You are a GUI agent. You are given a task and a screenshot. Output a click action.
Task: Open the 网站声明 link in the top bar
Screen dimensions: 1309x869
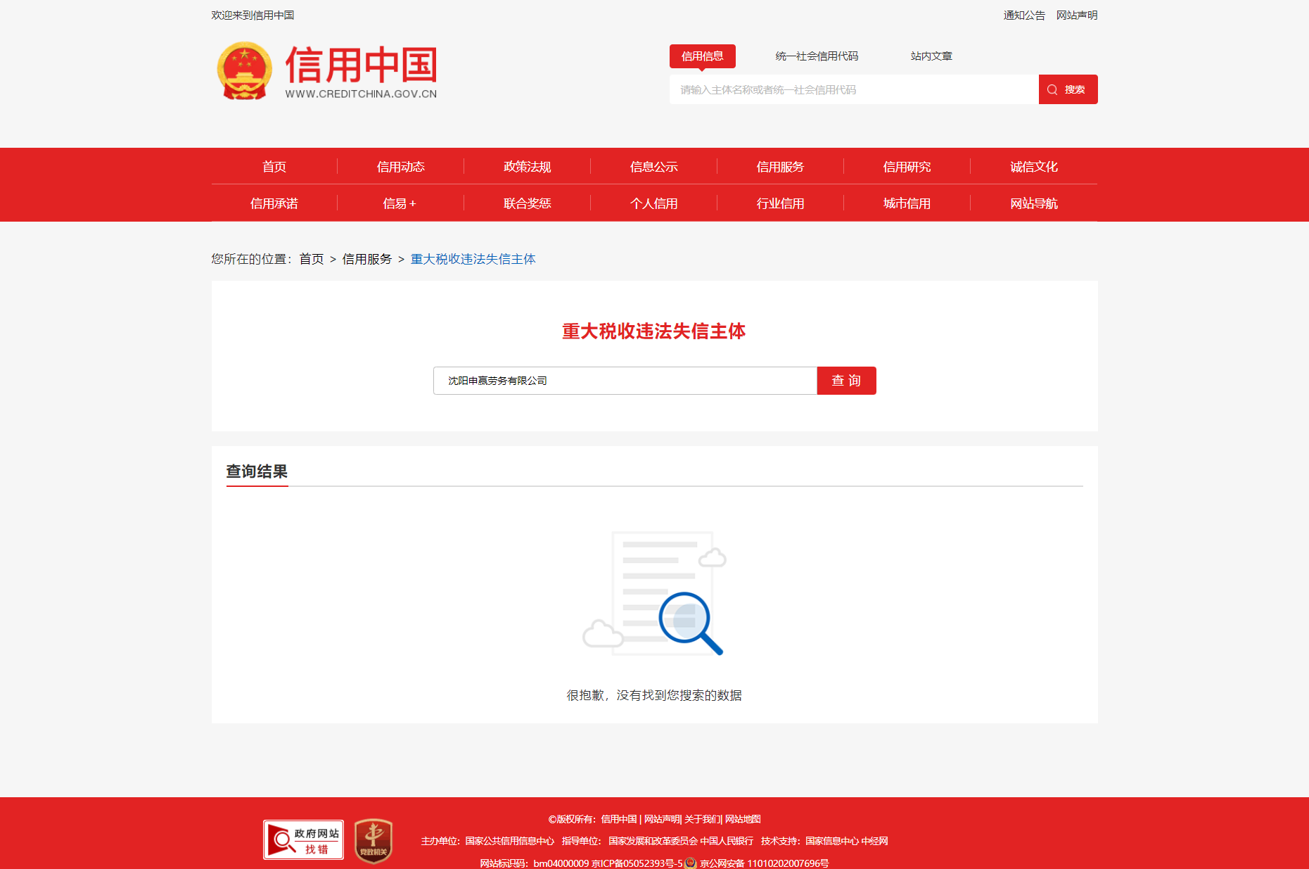click(x=1077, y=15)
